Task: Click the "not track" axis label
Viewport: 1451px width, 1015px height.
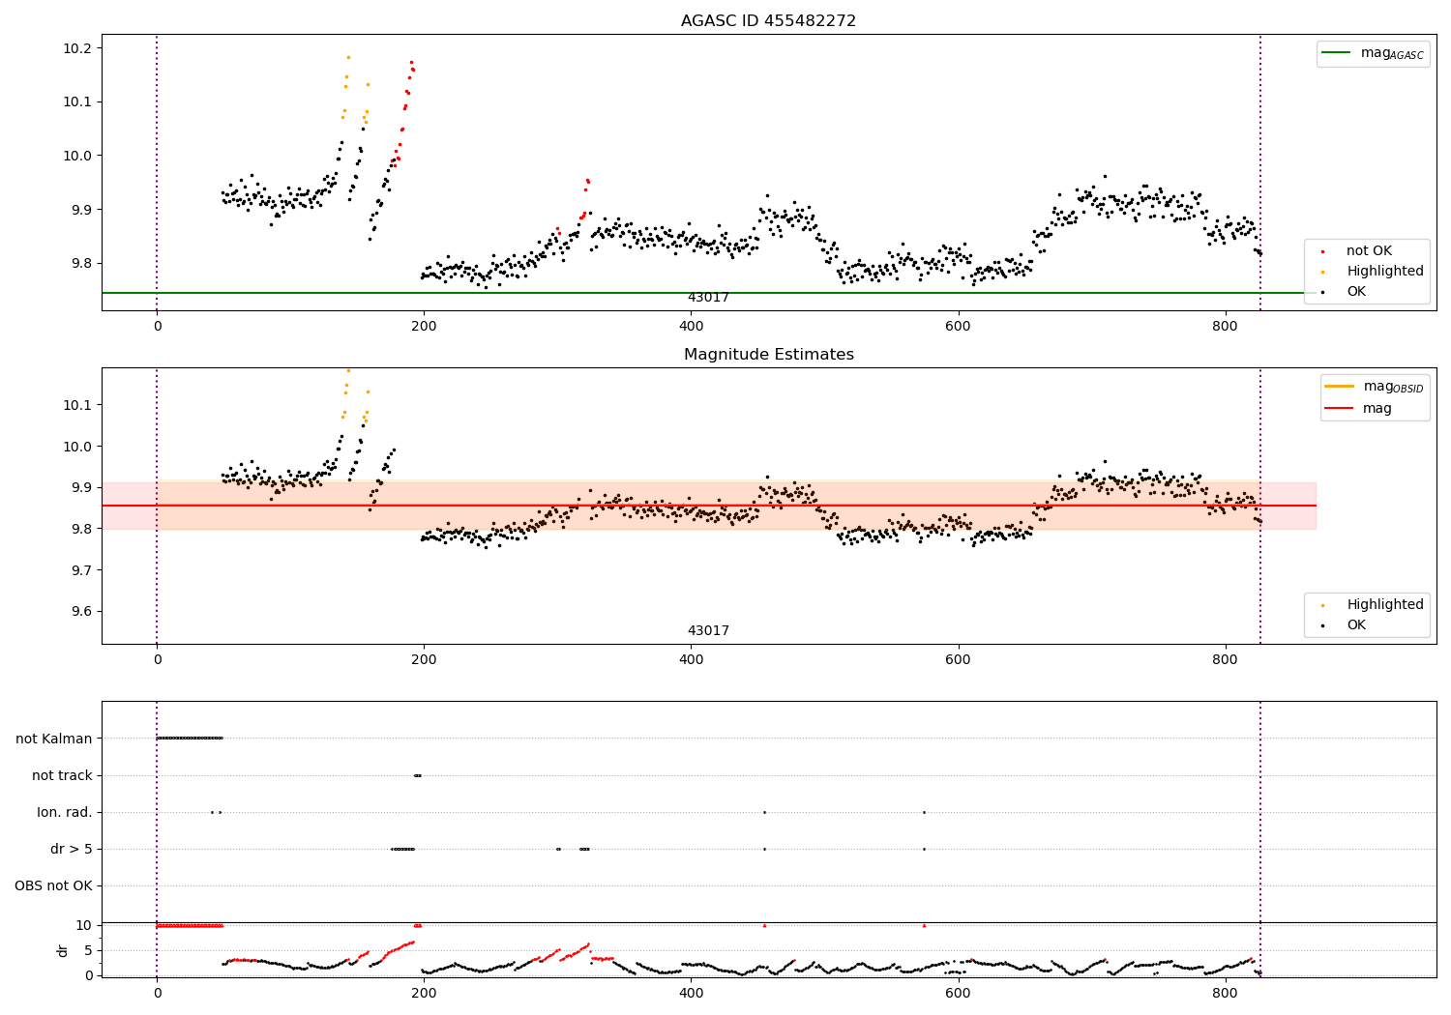Action: [x=62, y=776]
